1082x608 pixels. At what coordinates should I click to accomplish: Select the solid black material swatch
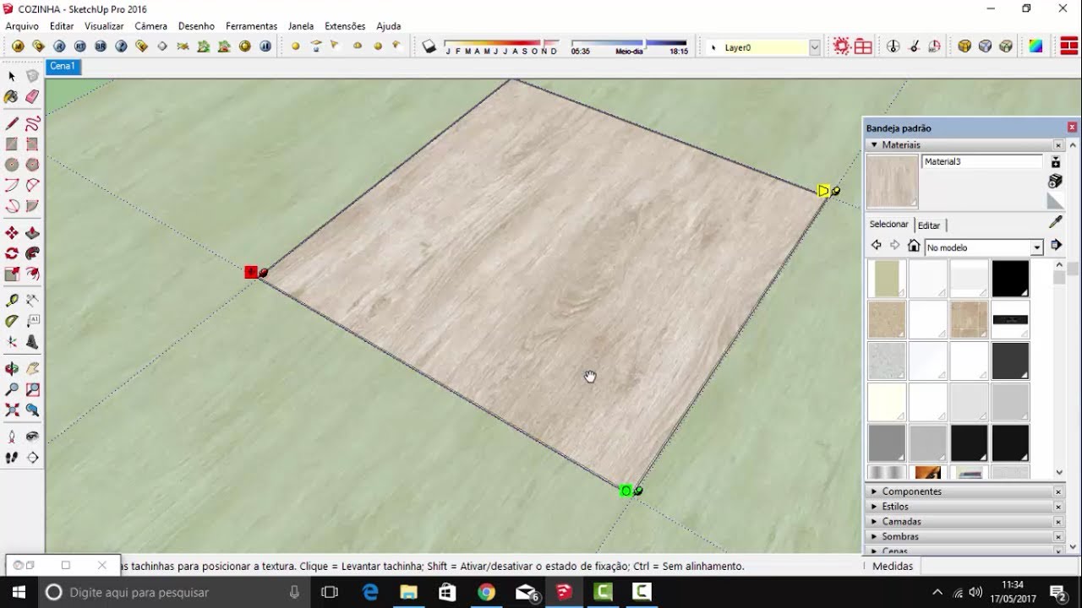coord(1010,279)
